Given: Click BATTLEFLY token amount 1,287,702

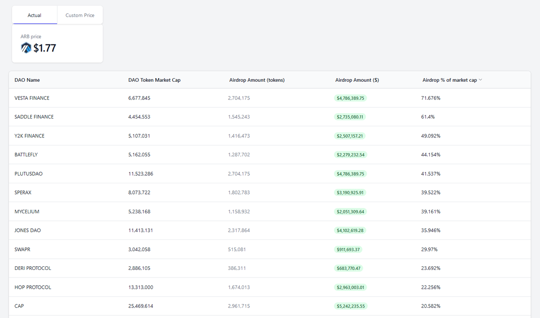Looking at the screenshot, I should (239, 155).
